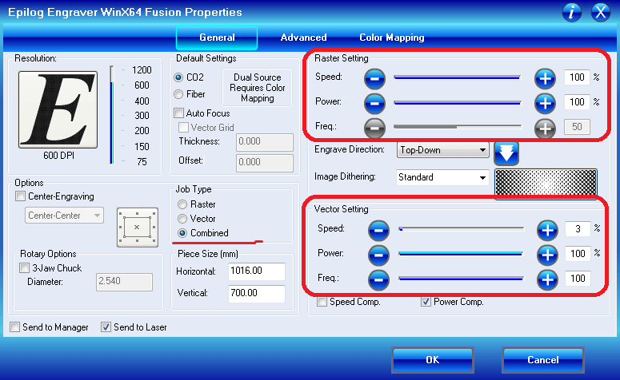Click the image dithering pattern preview

[546, 183]
